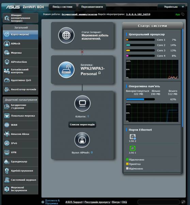The height and width of the screenshot is (205, 190).
Task: Click the Вихід з системи button
Action: pyautogui.click(x=62, y=7)
